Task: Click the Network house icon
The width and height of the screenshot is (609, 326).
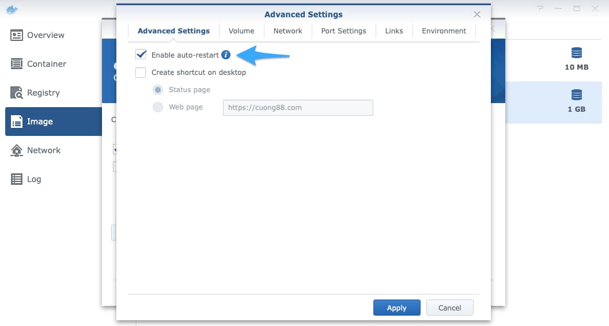Action: pos(17,150)
